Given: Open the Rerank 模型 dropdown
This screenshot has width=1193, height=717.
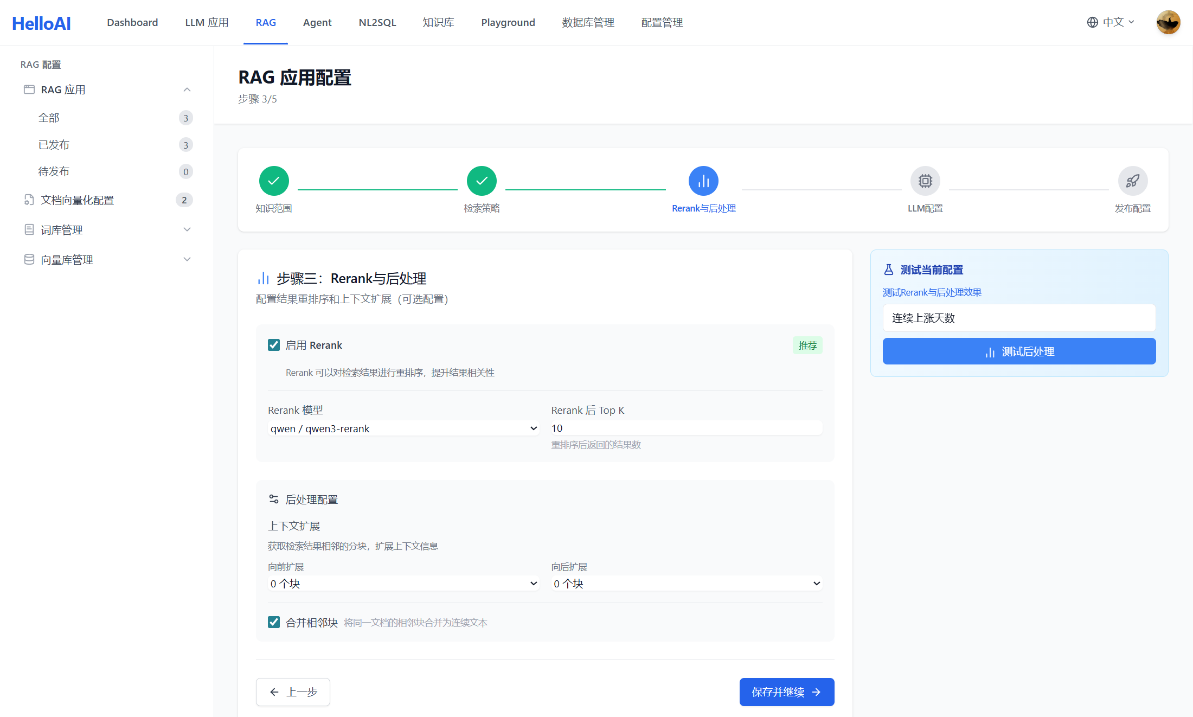Looking at the screenshot, I should [403, 428].
